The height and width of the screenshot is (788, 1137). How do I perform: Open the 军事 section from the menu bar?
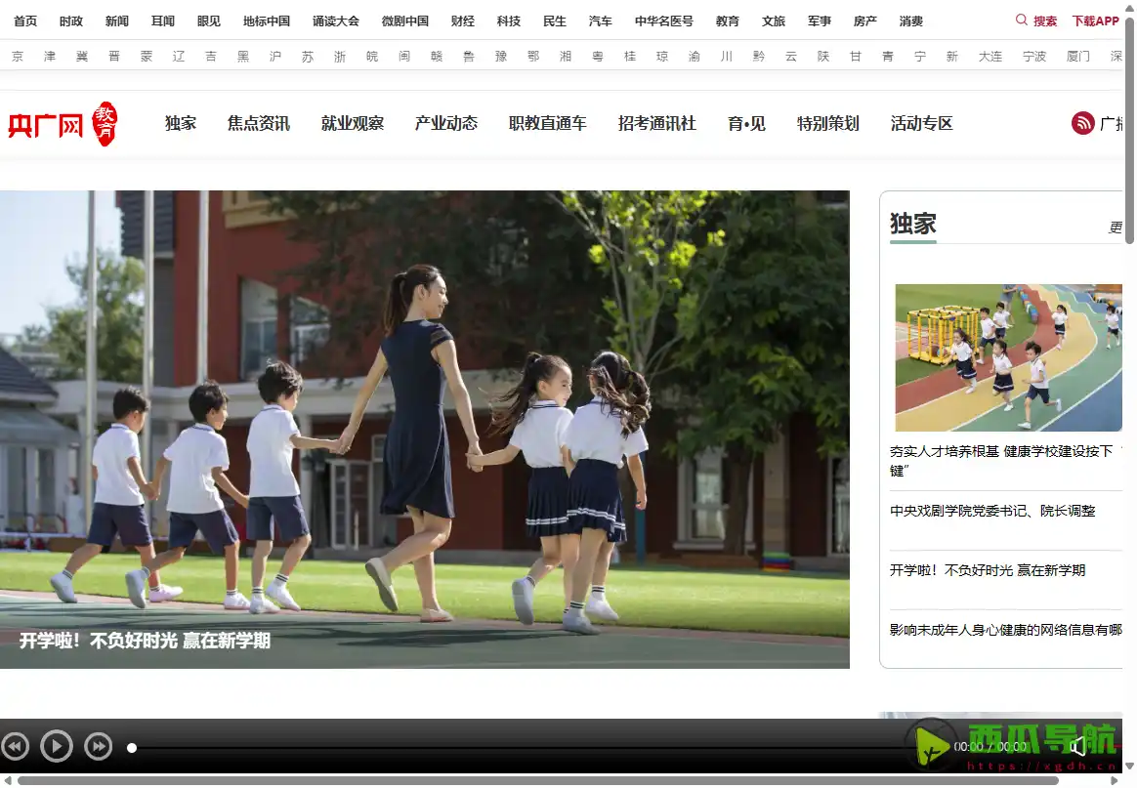tap(820, 20)
